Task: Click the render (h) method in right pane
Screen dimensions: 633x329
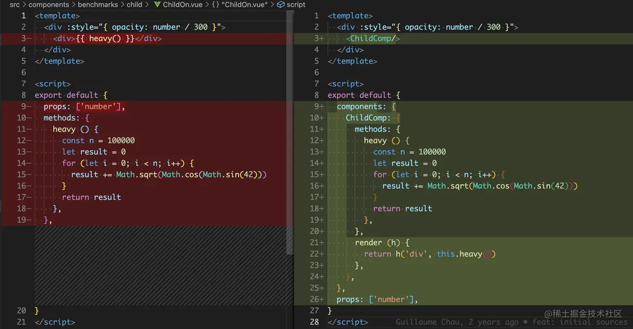Action: [x=382, y=243]
